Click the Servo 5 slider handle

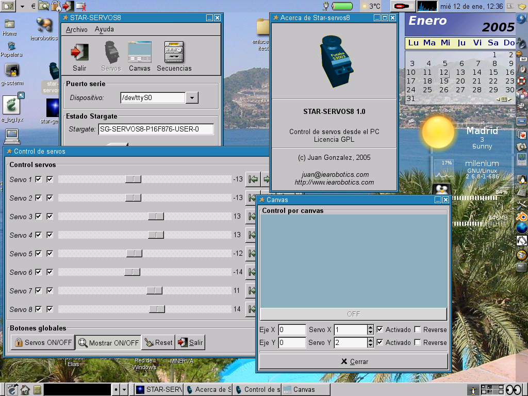pyautogui.click(x=134, y=254)
